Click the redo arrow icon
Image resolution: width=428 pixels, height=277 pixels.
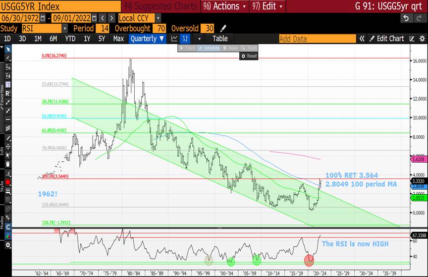(419, 18)
